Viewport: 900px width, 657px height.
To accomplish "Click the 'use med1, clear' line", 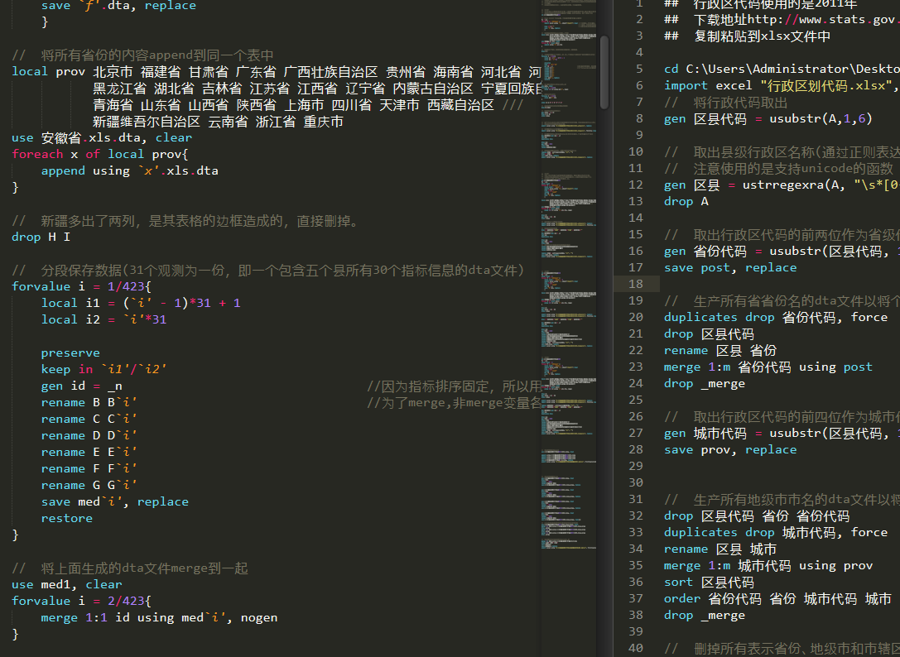I will point(66,584).
